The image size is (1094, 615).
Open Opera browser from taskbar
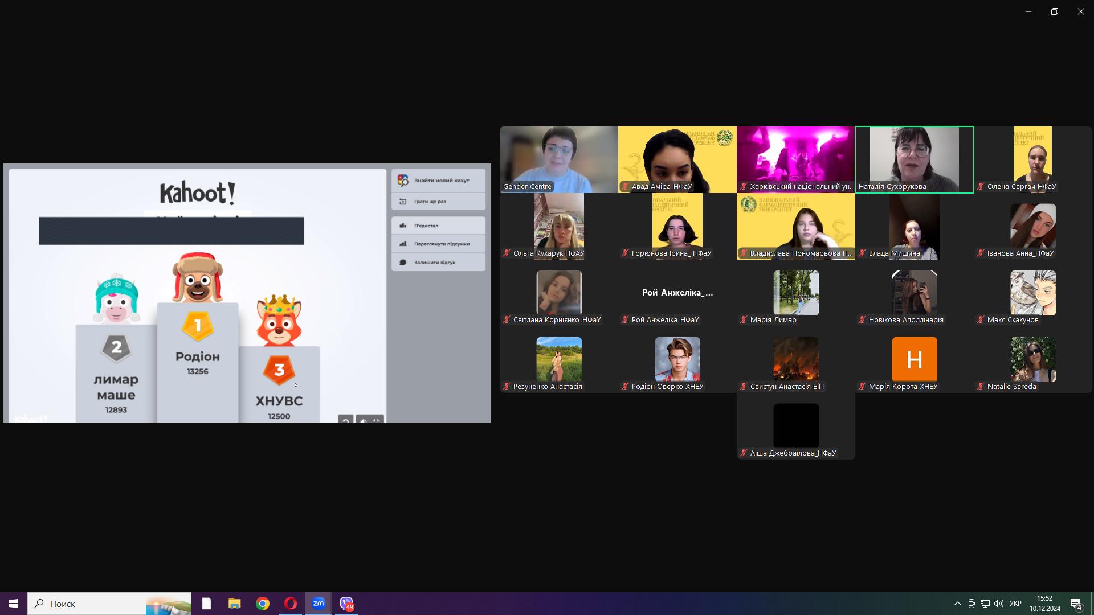(x=291, y=604)
